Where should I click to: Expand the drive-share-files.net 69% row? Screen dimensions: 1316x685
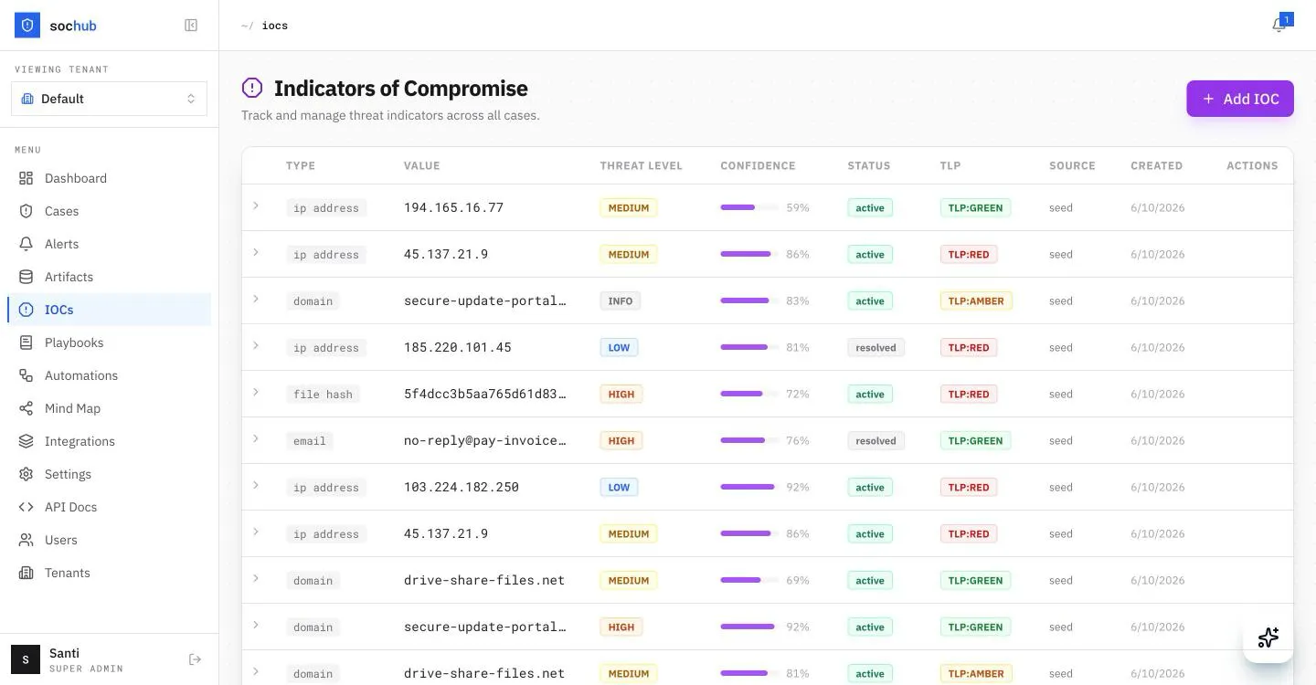[256, 578]
